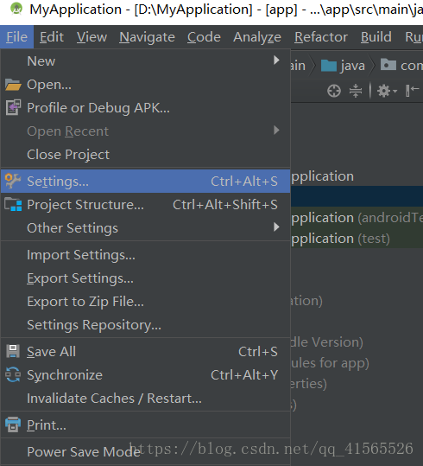This screenshot has width=423, height=466.
Task: Click Save All menu entry
Action: (145, 352)
